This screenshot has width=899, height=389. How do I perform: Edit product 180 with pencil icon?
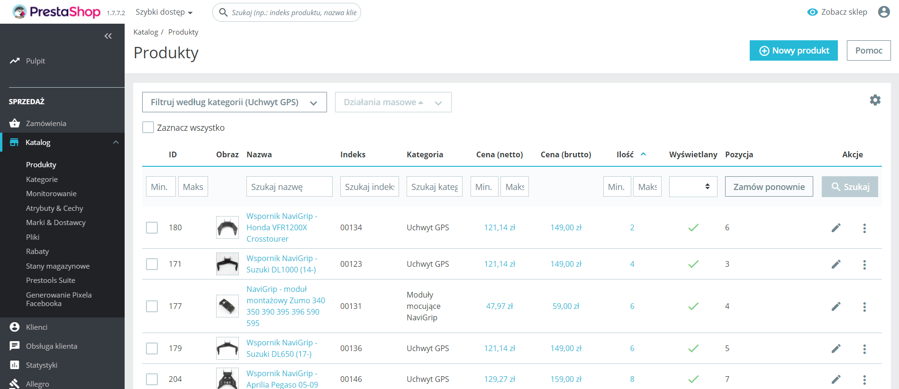point(836,228)
